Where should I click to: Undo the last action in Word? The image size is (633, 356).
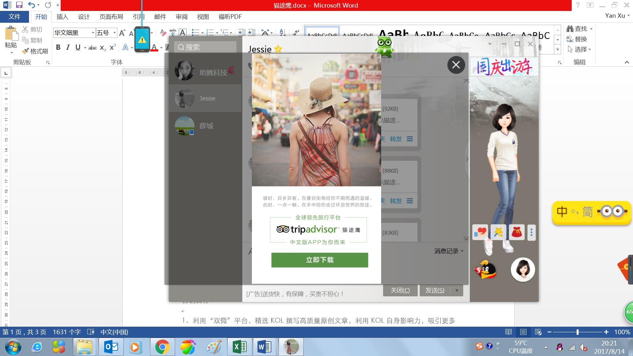(x=31, y=5)
